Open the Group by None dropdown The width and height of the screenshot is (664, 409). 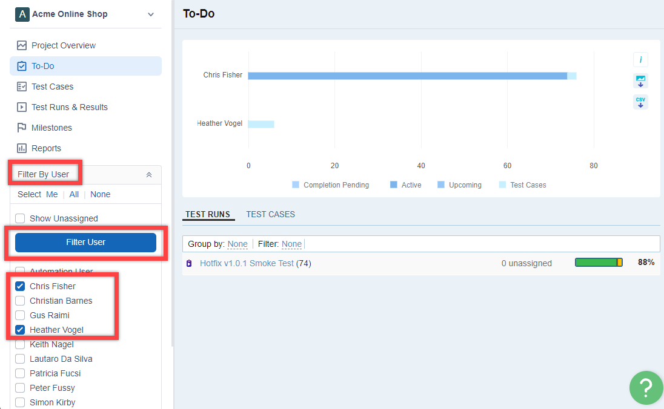(x=237, y=244)
